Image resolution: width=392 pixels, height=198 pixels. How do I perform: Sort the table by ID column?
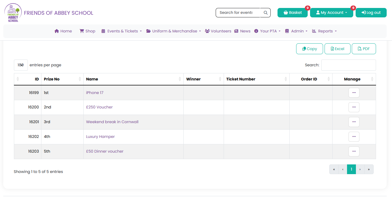coord(28,79)
